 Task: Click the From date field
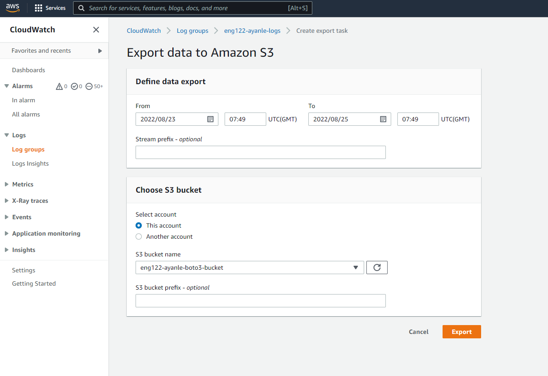[x=177, y=119]
